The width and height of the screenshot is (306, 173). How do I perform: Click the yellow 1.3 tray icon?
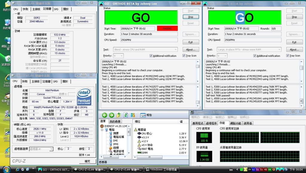coord(245,169)
